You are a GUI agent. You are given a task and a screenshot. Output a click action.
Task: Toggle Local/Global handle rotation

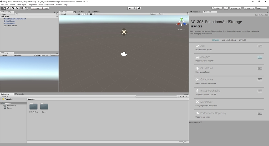[x=45, y=8]
